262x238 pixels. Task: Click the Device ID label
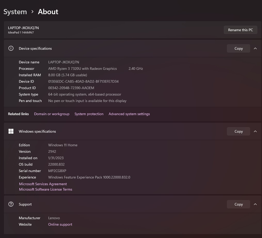click(x=26, y=81)
